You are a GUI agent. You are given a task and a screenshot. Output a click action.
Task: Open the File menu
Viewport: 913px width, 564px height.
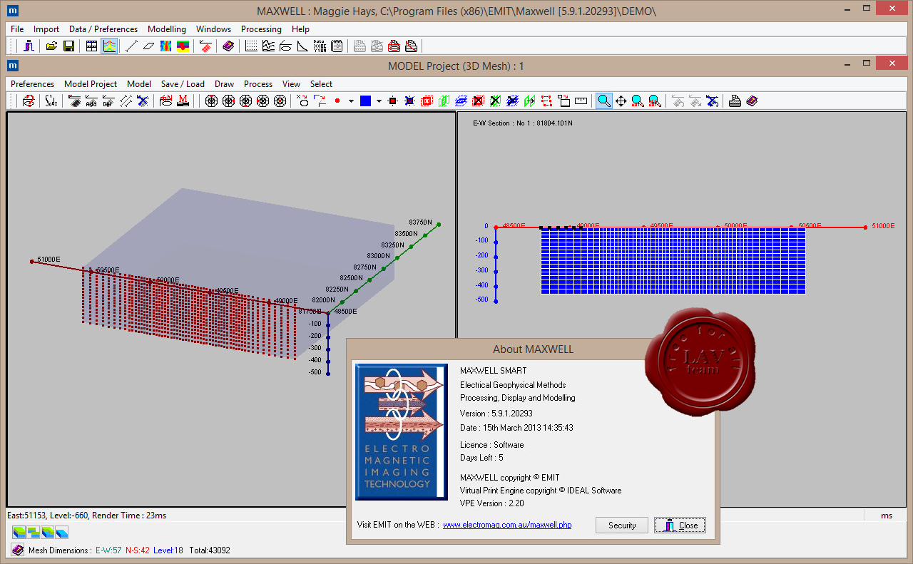(x=17, y=29)
